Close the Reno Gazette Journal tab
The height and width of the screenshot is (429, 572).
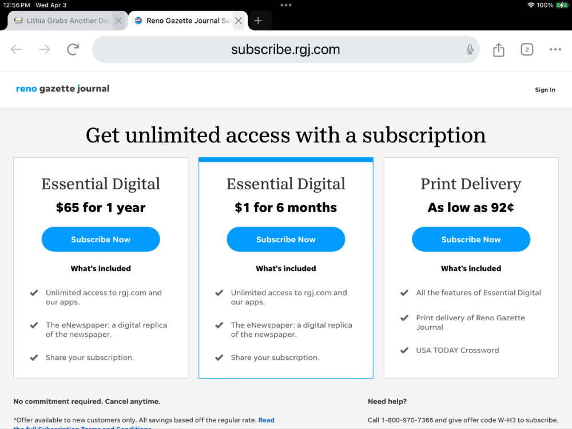click(x=239, y=21)
